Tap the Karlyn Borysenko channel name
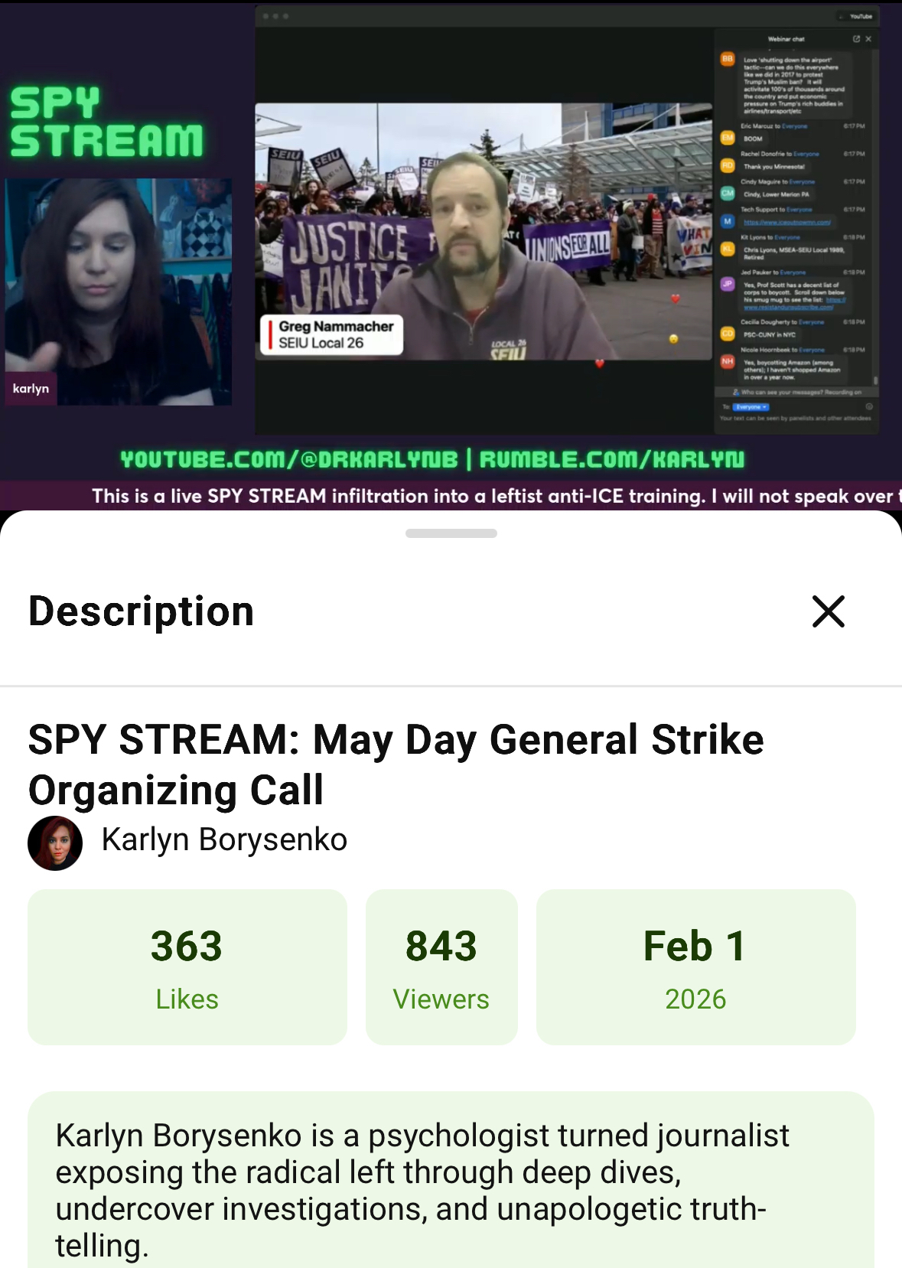 point(224,839)
